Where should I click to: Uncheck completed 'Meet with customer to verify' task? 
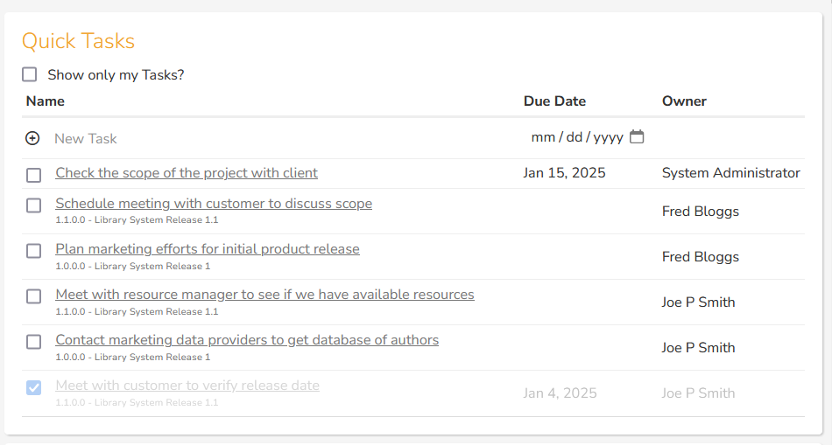tap(33, 387)
